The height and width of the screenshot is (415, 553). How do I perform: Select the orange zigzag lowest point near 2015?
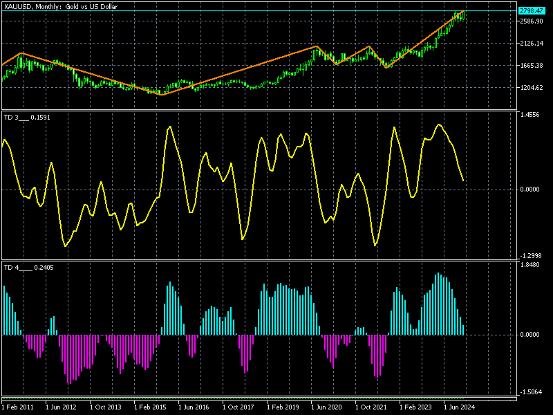pos(162,95)
